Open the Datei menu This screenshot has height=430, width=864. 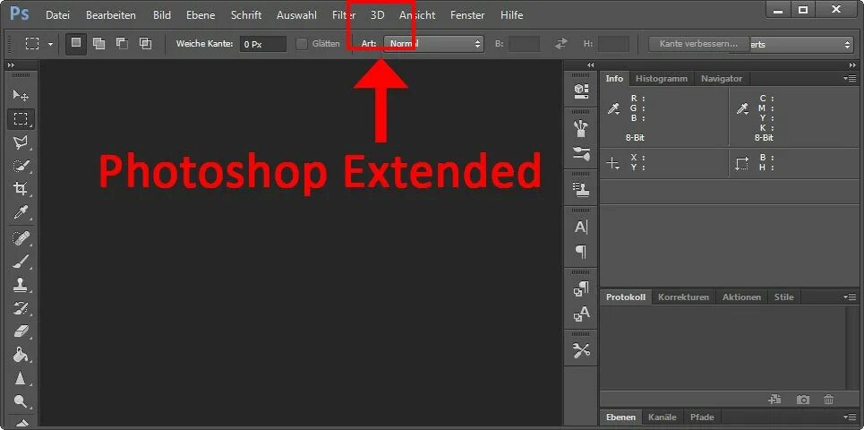click(58, 15)
